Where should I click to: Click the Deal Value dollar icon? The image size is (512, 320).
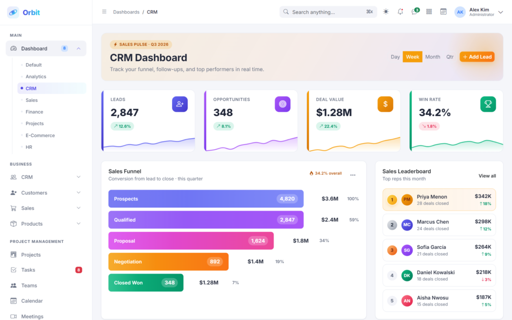(x=385, y=104)
